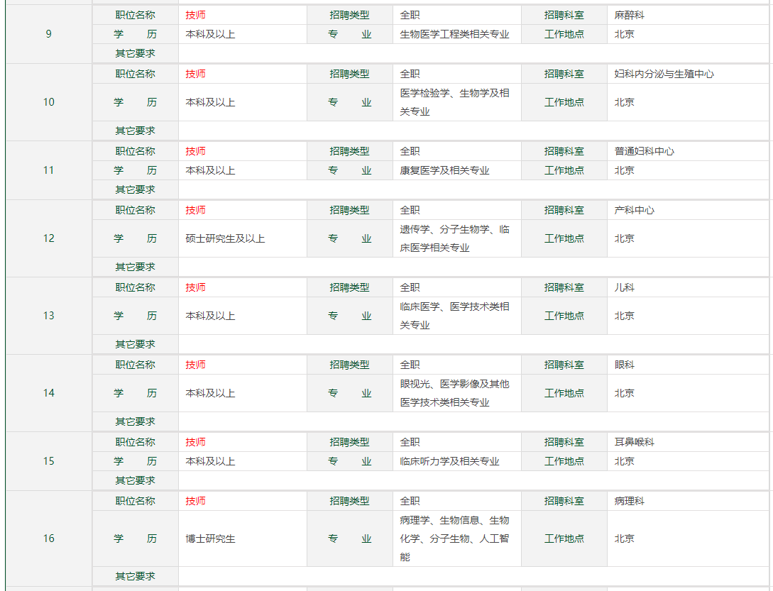Select the 耳鼻喉科 department cell
Screen dimensions: 773x591
click(x=634, y=442)
